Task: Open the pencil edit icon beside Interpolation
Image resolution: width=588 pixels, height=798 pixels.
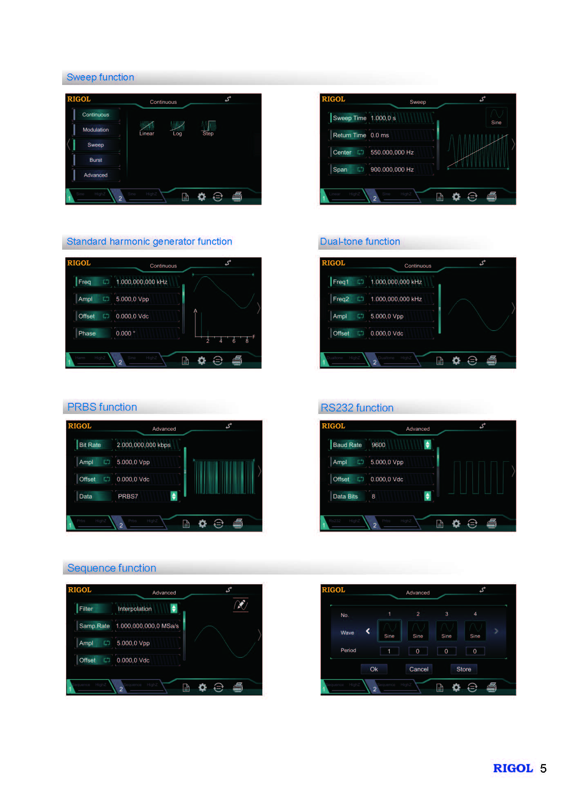Action: pyautogui.click(x=241, y=604)
